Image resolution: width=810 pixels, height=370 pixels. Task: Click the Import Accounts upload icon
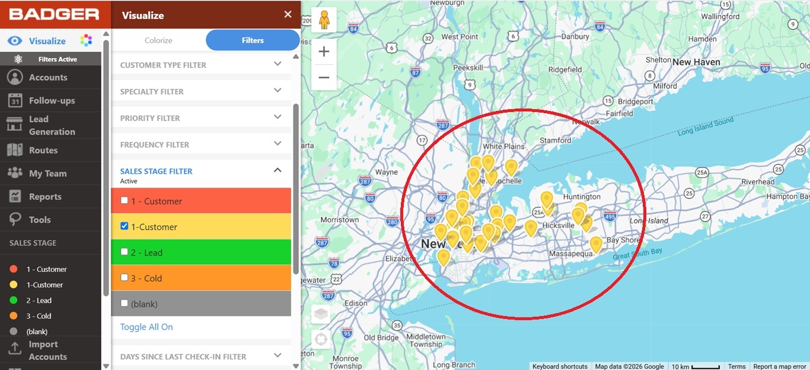pos(15,349)
